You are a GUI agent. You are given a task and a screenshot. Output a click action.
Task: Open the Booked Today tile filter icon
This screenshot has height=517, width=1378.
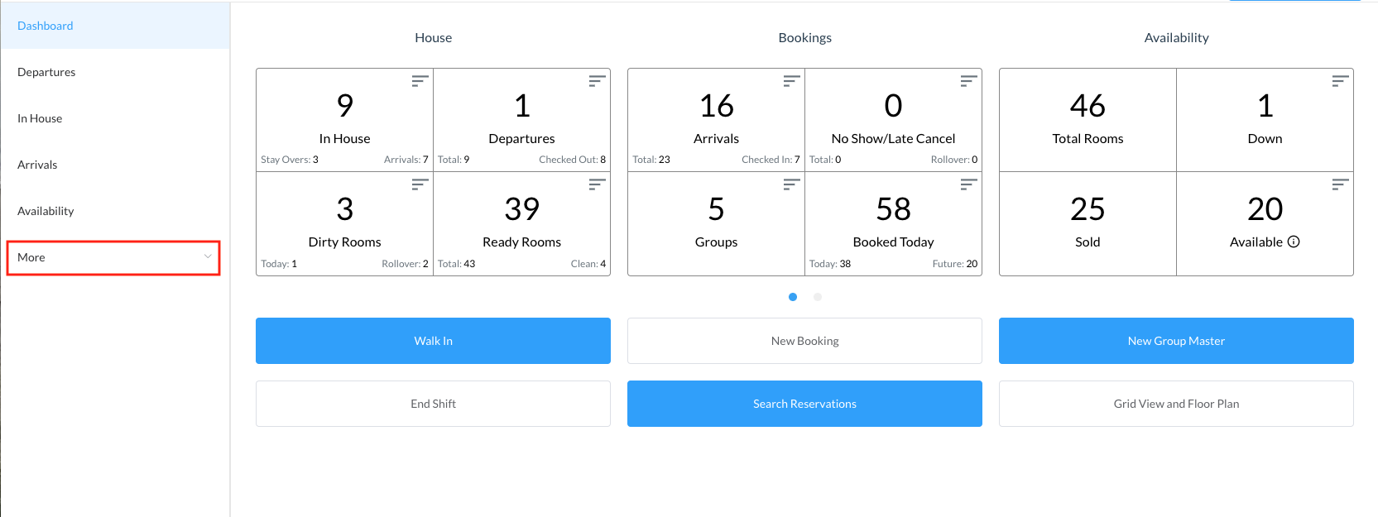pyautogui.click(x=968, y=184)
